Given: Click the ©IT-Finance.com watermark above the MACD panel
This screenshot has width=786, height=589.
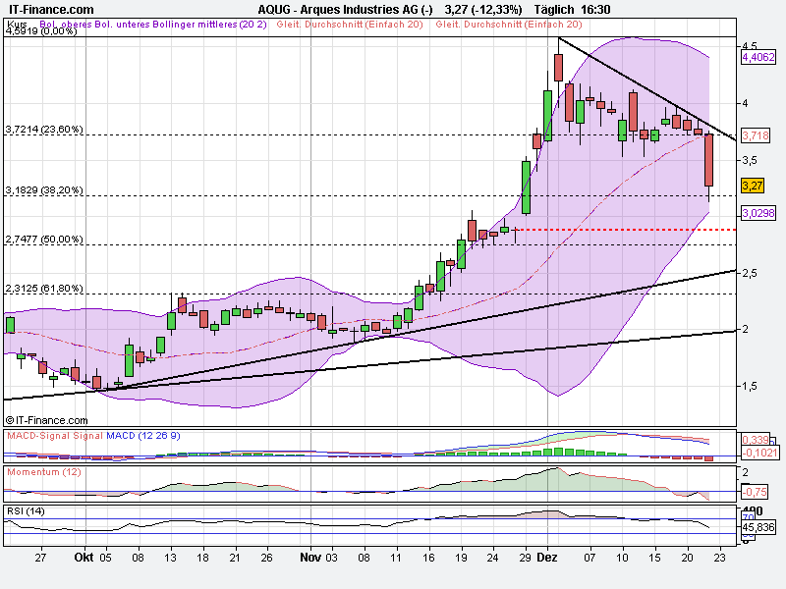Looking at the screenshot, I should (x=46, y=419).
